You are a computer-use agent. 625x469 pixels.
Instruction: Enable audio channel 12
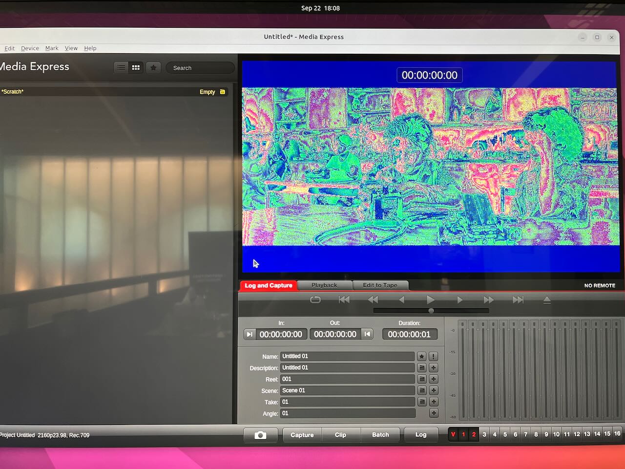(577, 434)
